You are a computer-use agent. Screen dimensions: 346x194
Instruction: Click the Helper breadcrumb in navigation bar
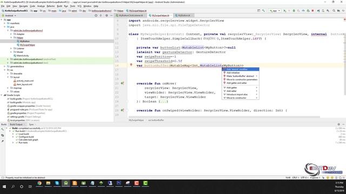119,11
